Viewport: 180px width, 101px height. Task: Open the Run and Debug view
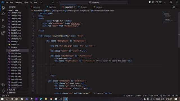click(3, 27)
